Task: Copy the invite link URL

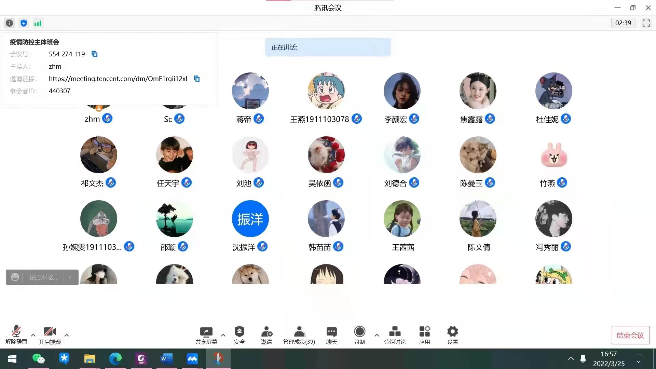Action: 196,79
